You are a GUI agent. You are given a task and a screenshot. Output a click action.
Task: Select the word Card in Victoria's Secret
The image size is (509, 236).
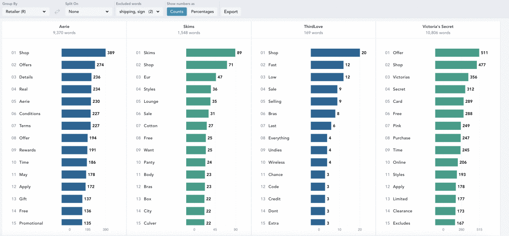pos(398,102)
